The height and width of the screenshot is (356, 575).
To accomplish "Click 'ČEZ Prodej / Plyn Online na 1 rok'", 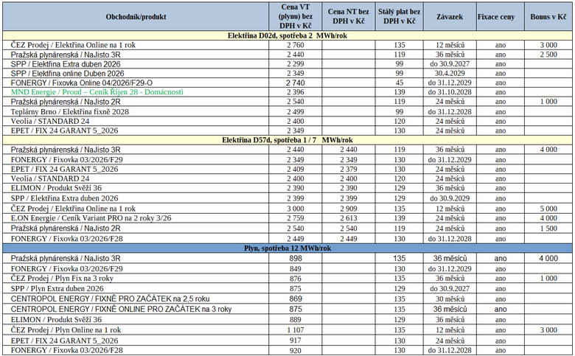I will coord(66,330).
